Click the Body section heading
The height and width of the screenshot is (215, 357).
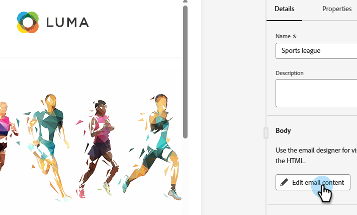point(283,130)
